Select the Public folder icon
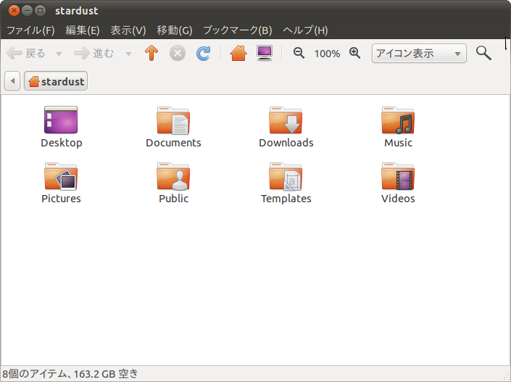Viewport: 511px width, 382px height. pyautogui.click(x=173, y=176)
